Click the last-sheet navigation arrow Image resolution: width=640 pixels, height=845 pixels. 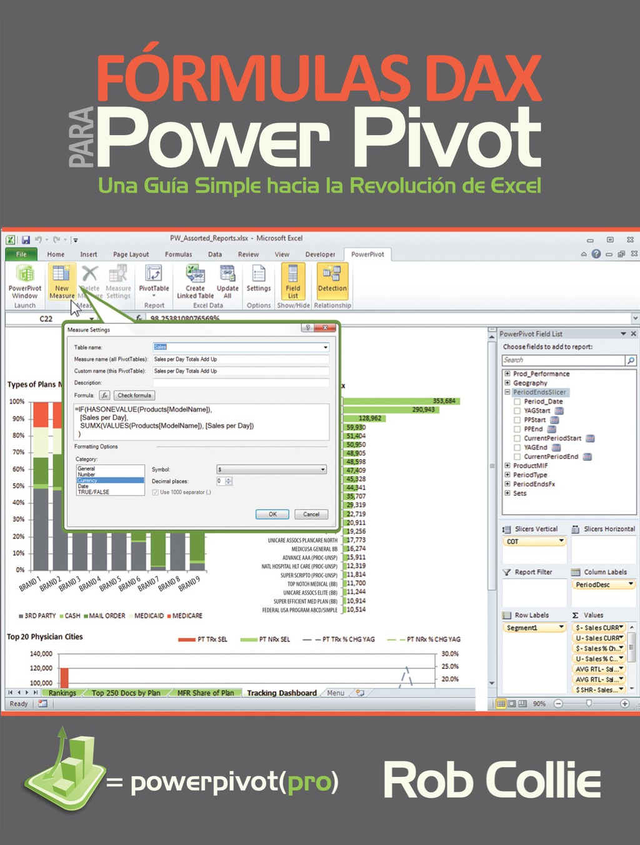coord(36,693)
